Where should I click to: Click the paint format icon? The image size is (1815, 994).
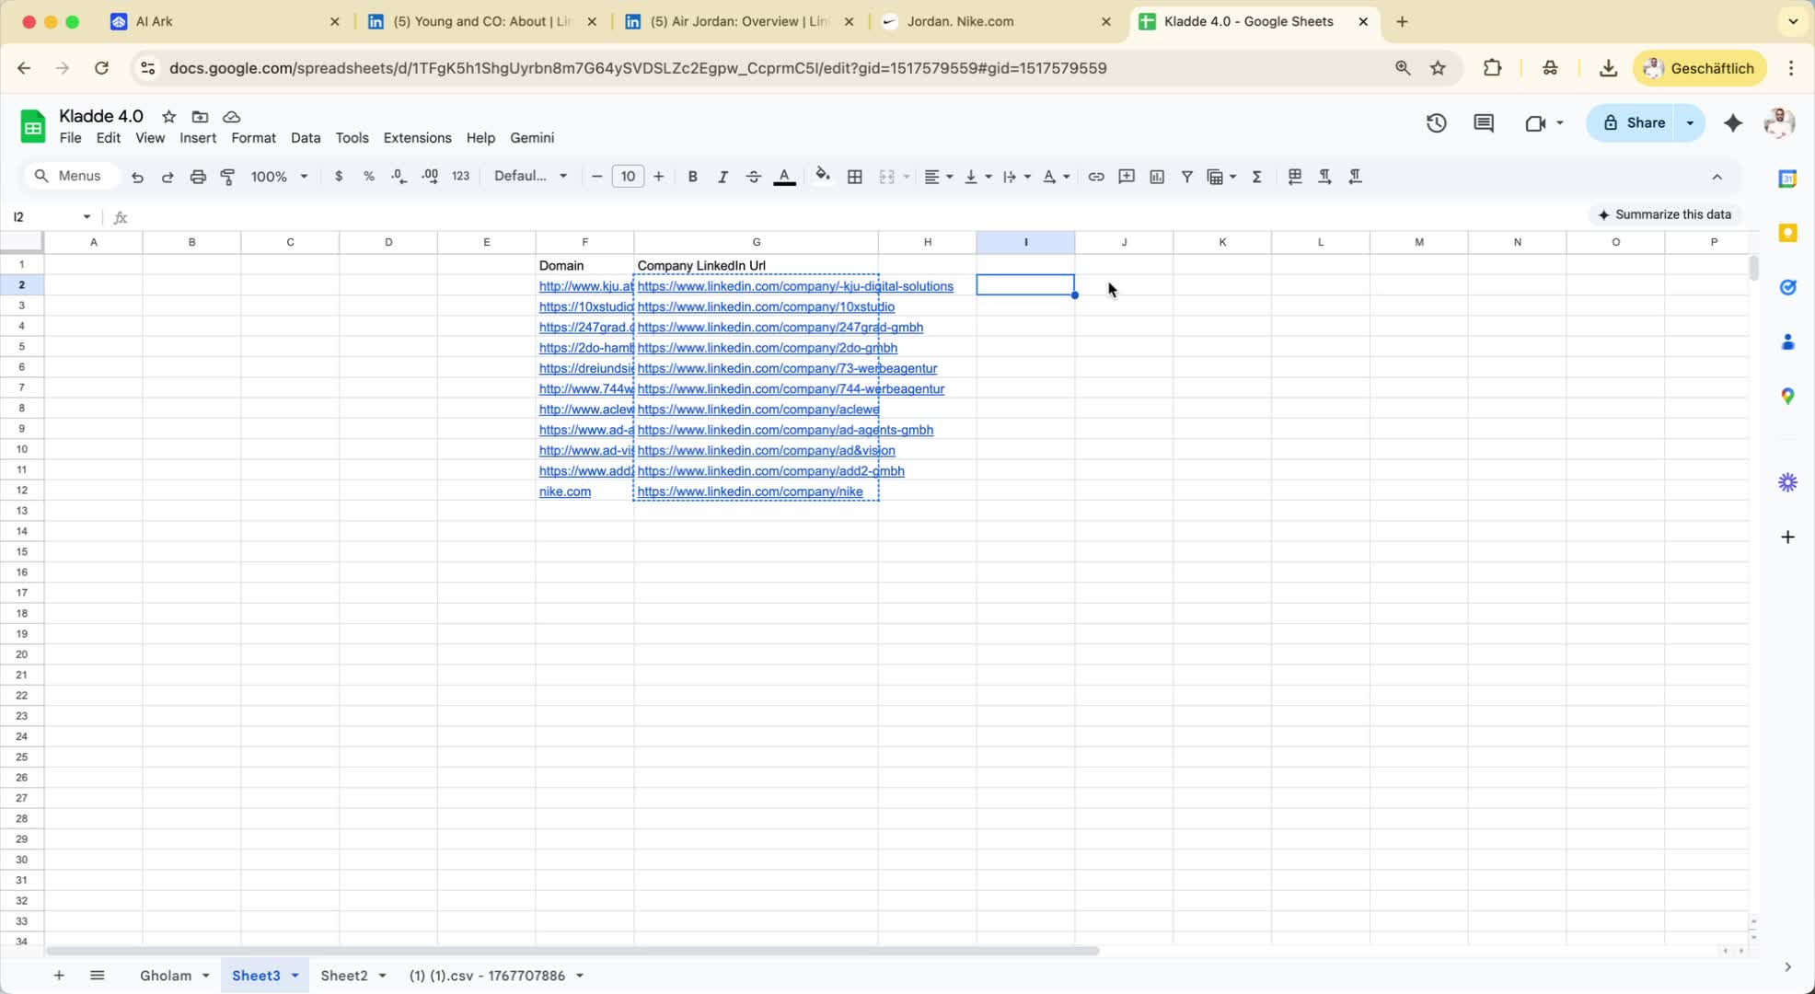pyautogui.click(x=227, y=177)
